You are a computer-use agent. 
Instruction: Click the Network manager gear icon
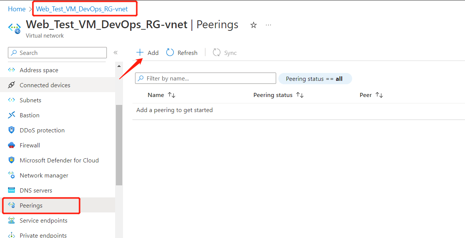point(12,175)
